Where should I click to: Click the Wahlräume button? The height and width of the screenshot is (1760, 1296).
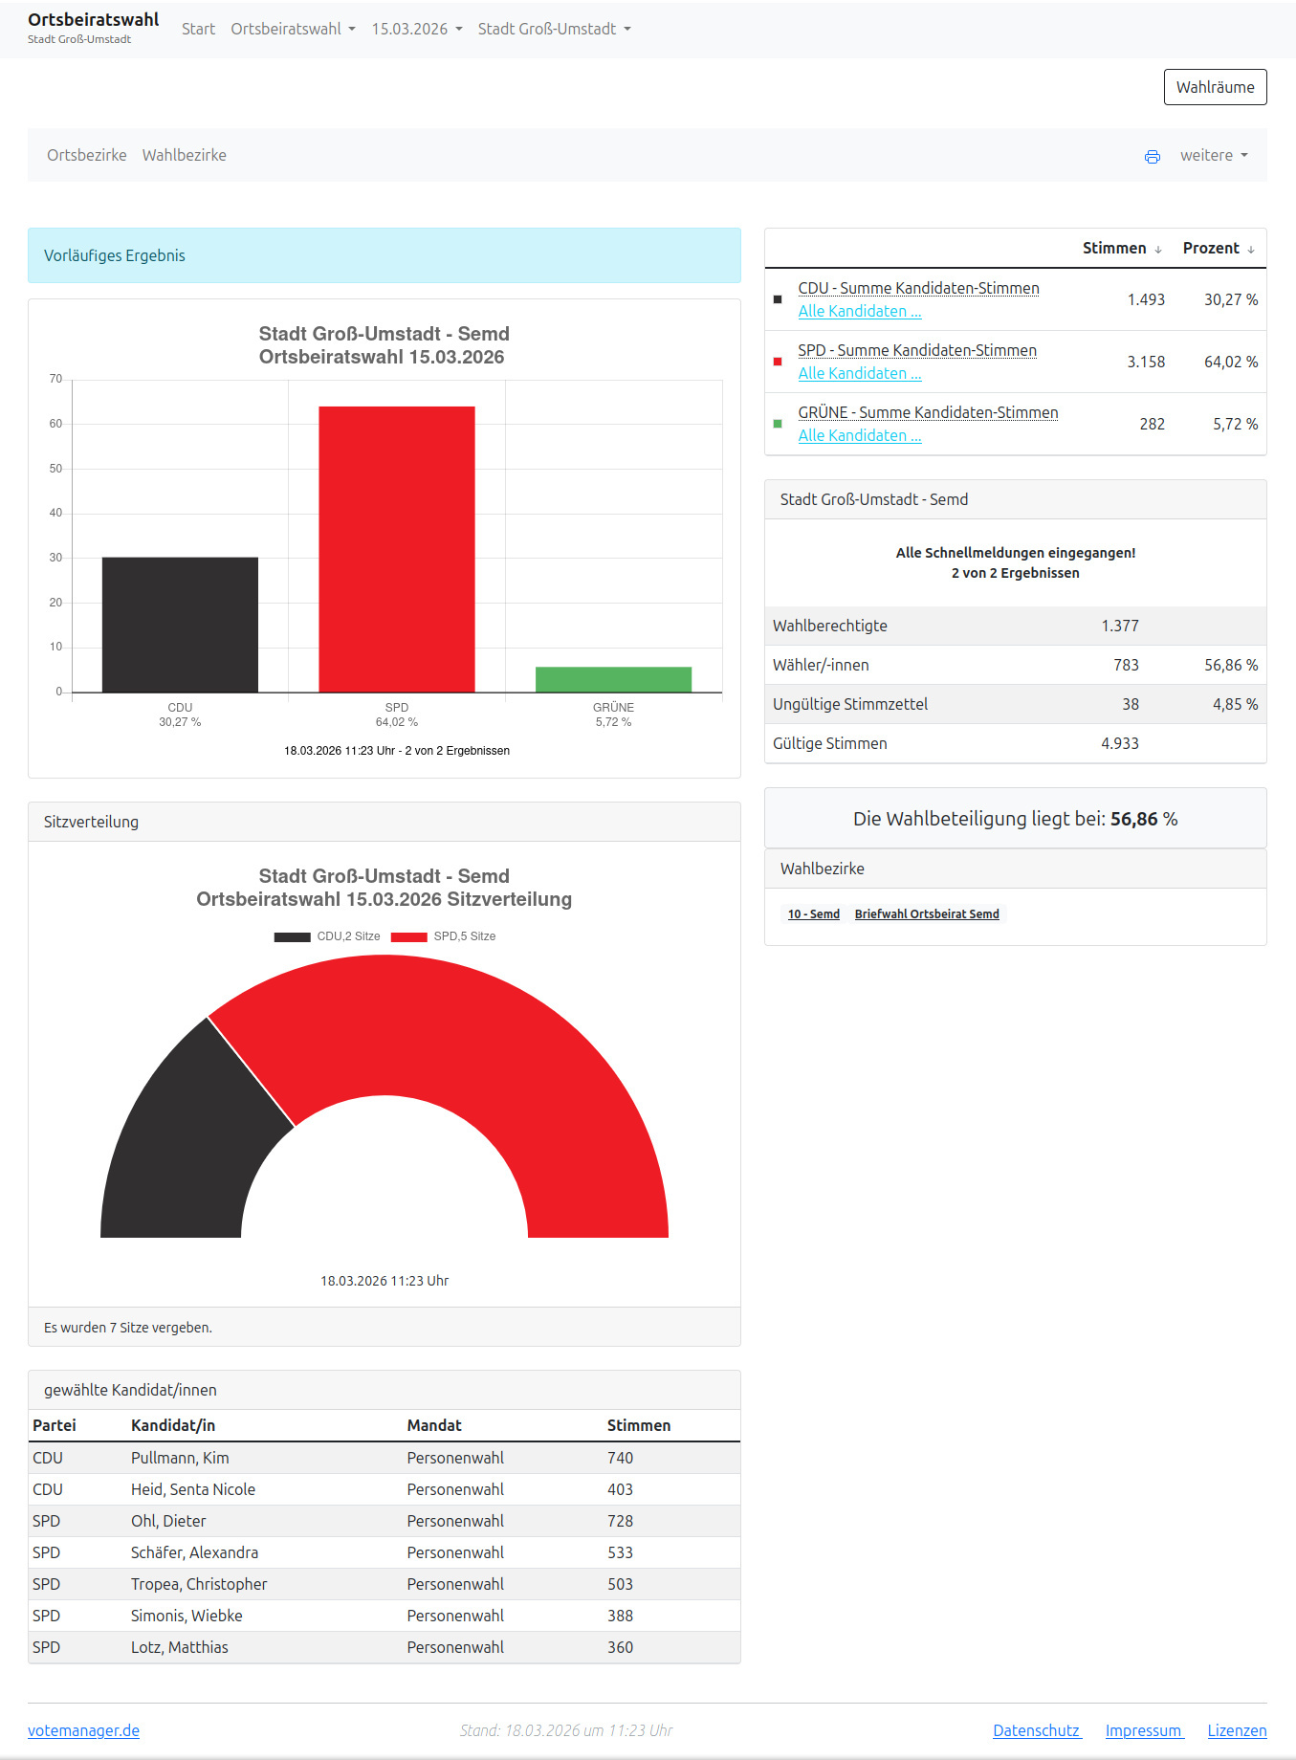pyautogui.click(x=1215, y=87)
